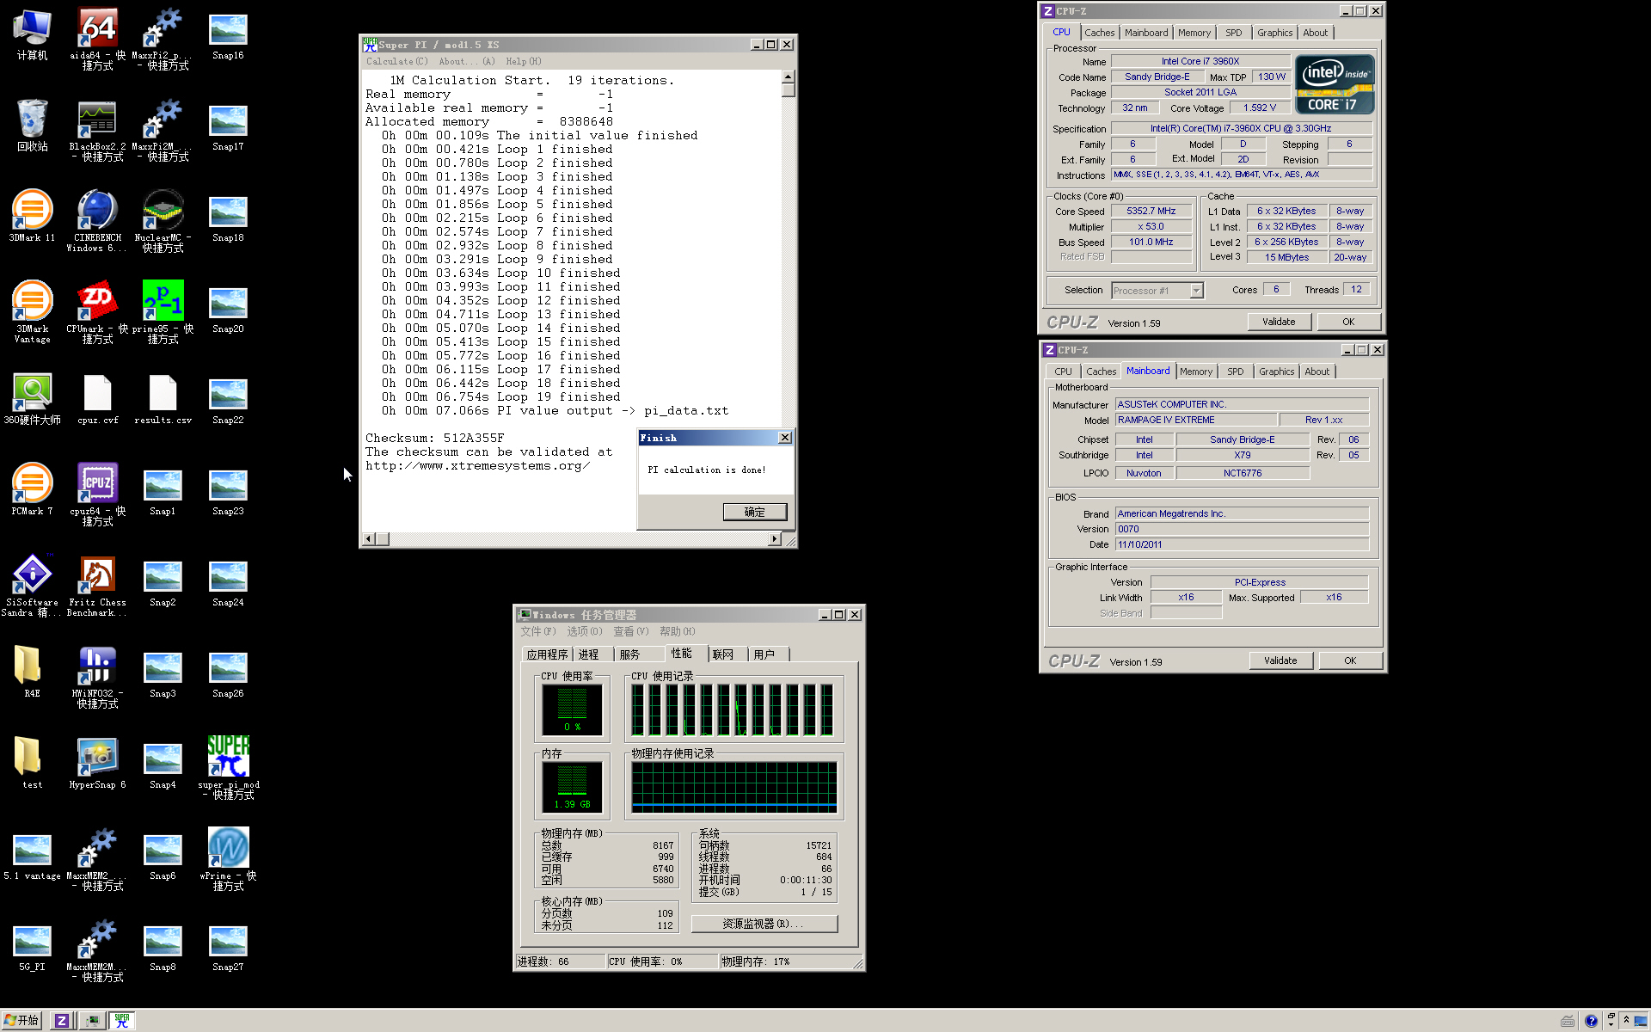Launch 3DMark 11 from desktop

click(x=33, y=217)
